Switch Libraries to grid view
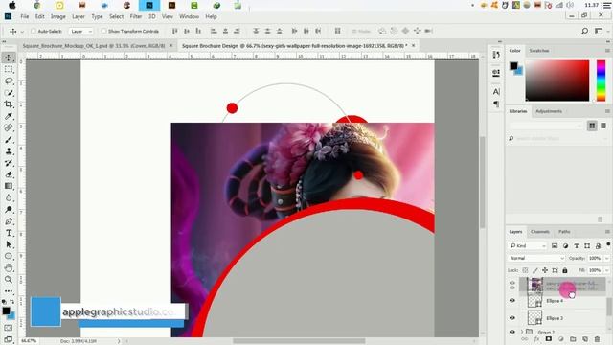This screenshot has width=613, height=345. pos(592,126)
